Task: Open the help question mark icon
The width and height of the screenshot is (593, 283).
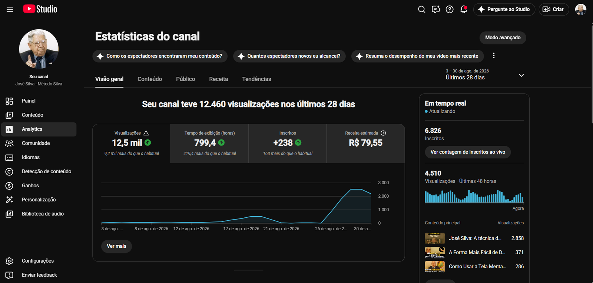Action: (x=450, y=9)
